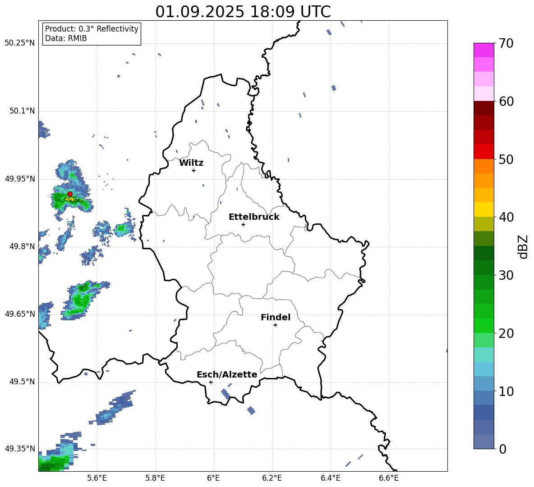Click the 01.09.2025 18:09 UTC title

coord(243,12)
